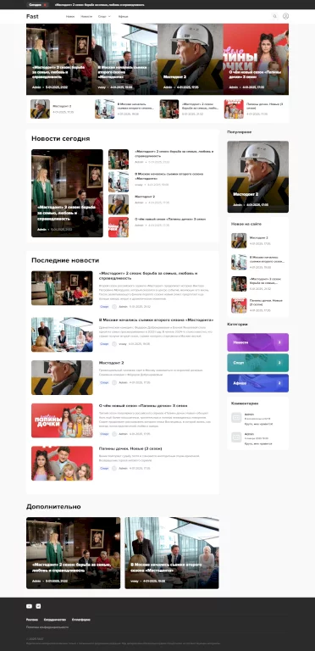Expand the Спорт dropdown in navigation
Image resolution: width=315 pixels, height=651 pixels.
[104, 17]
